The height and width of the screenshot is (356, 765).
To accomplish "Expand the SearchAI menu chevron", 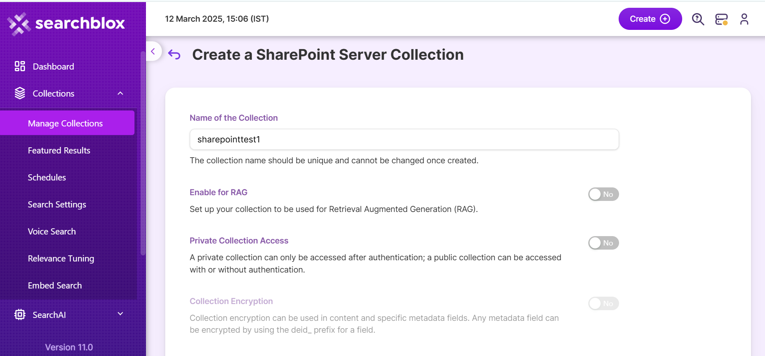I will [x=120, y=314].
